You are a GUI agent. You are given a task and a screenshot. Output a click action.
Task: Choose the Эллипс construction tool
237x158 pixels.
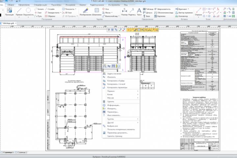[x=39, y=9]
